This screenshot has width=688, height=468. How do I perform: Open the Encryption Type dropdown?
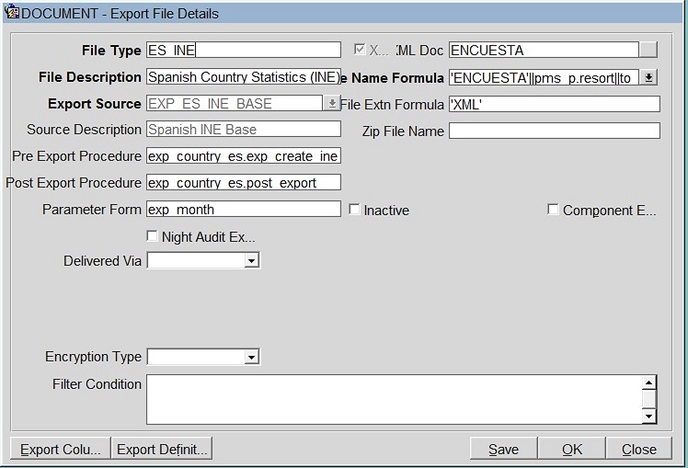(x=251, y=357)
